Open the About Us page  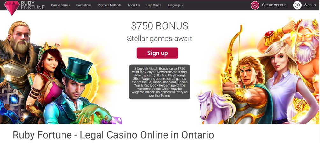tap(134, 5)
